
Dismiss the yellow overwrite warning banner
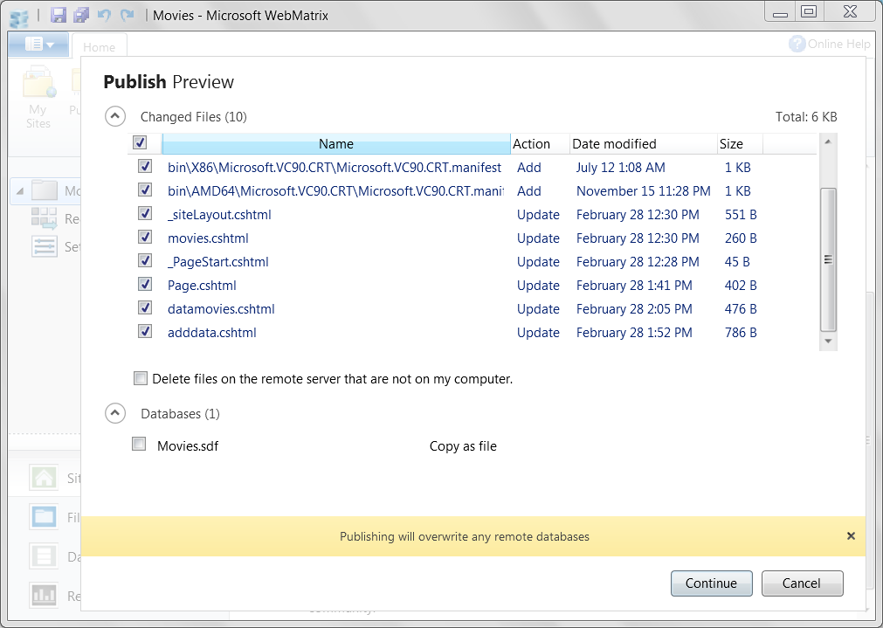click(x=851, y=536)
